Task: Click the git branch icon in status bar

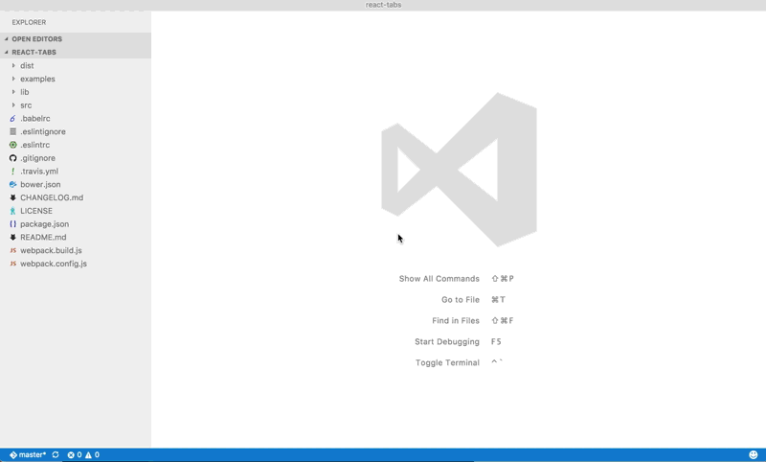Action: click(13, 454)
